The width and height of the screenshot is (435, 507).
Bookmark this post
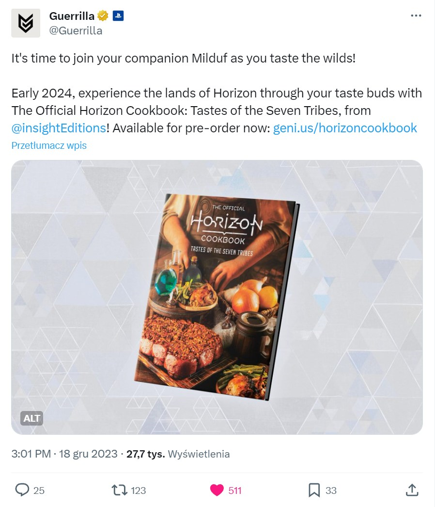click(314, 490)
